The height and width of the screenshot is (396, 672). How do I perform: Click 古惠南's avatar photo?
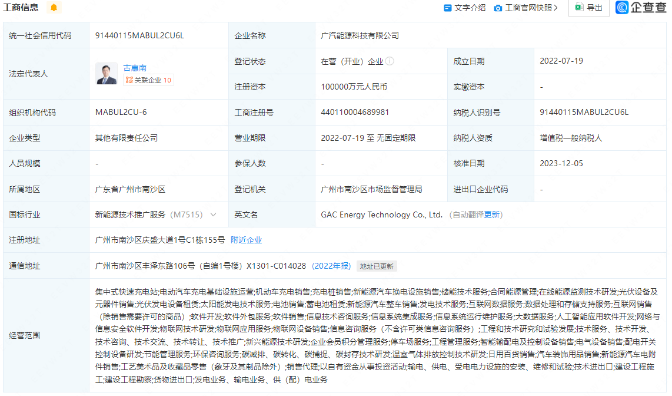107,74
